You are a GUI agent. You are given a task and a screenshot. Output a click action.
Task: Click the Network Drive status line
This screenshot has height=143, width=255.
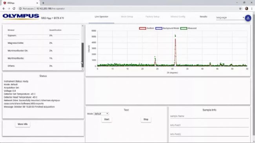pos(32,102)
